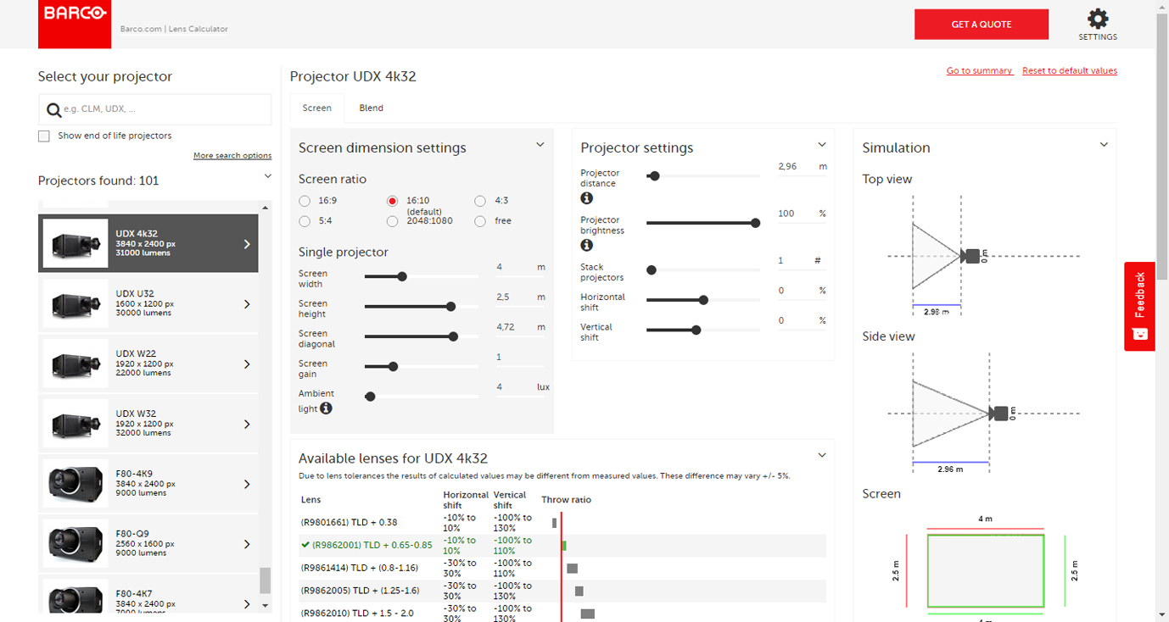Viewport: 1169px width, 622px height.
Task: Click the UDX 4k32 projector thumbnail
Action: point(75,243)
